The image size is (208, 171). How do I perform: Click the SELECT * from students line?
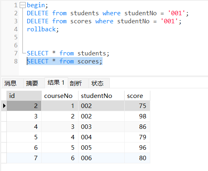point(68,53)
